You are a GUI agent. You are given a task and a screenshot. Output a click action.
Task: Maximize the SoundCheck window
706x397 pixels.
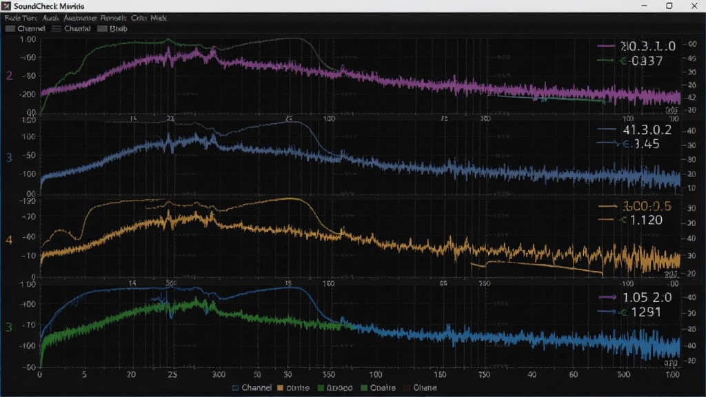[669, 6]
